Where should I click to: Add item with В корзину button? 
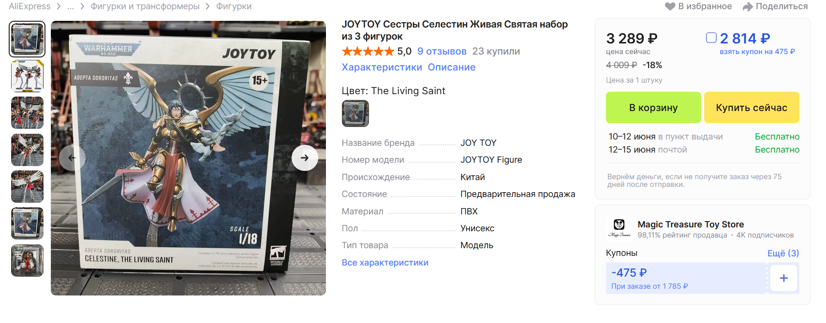point(653,108)
